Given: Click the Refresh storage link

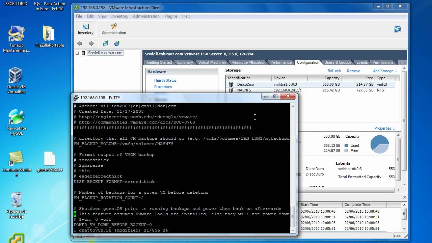Looking at the screenshot, I should pos(334,71).
